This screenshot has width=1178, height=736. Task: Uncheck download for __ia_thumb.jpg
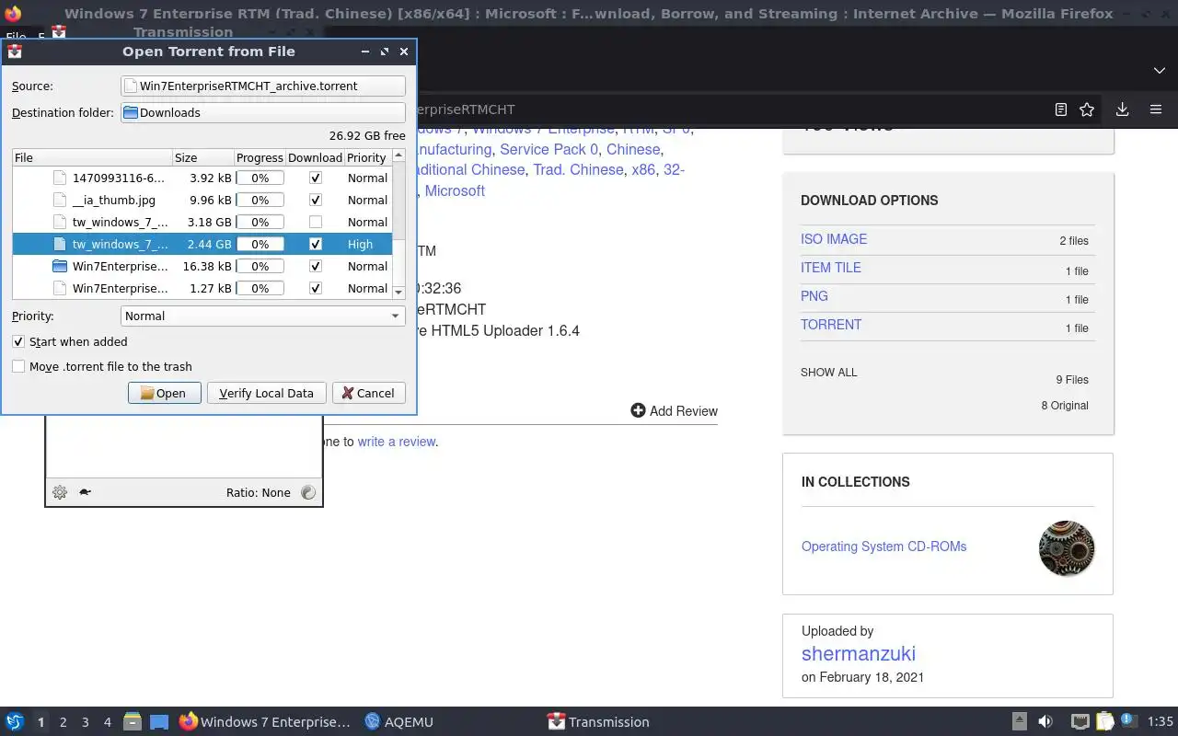(316, 200)
